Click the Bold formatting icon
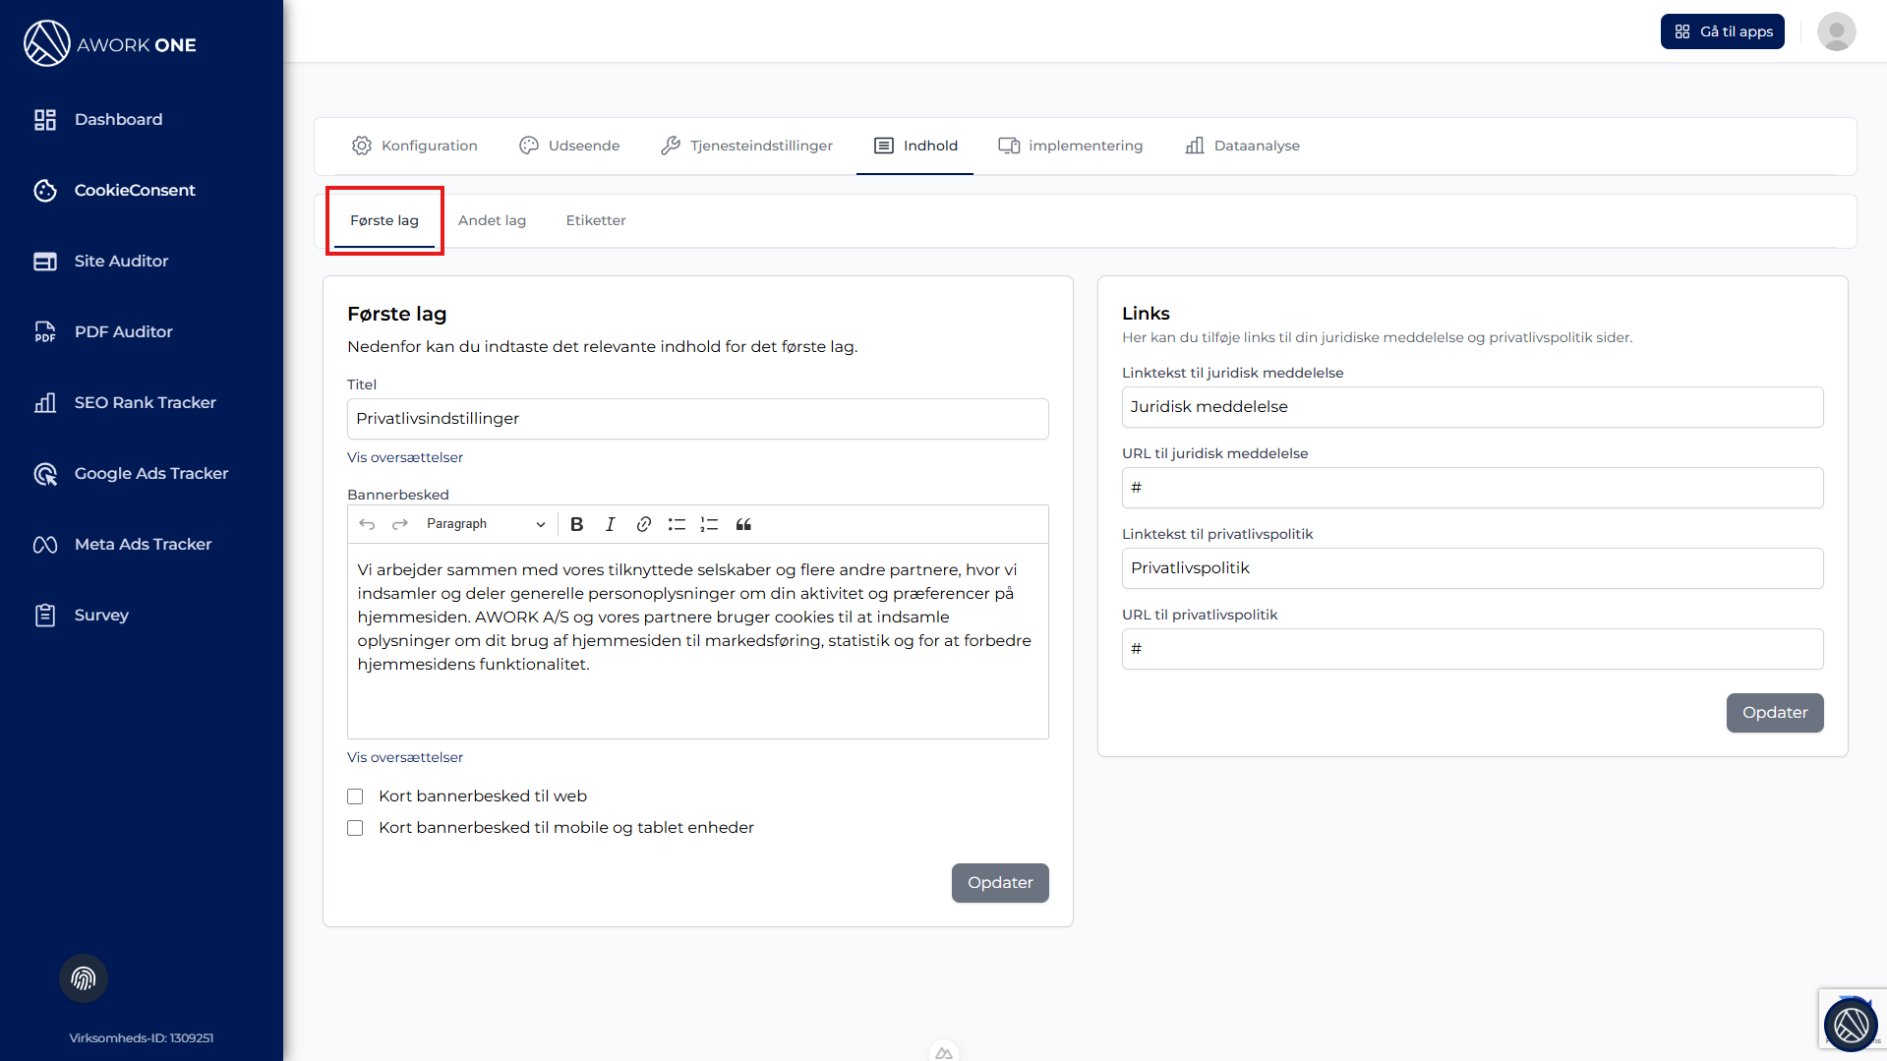 [x=577, y=524]
